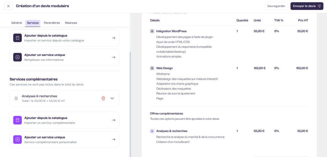The height and width of the screenshot is (157, 327).
Task: Click the Unité column header
Action: point(257,20)
